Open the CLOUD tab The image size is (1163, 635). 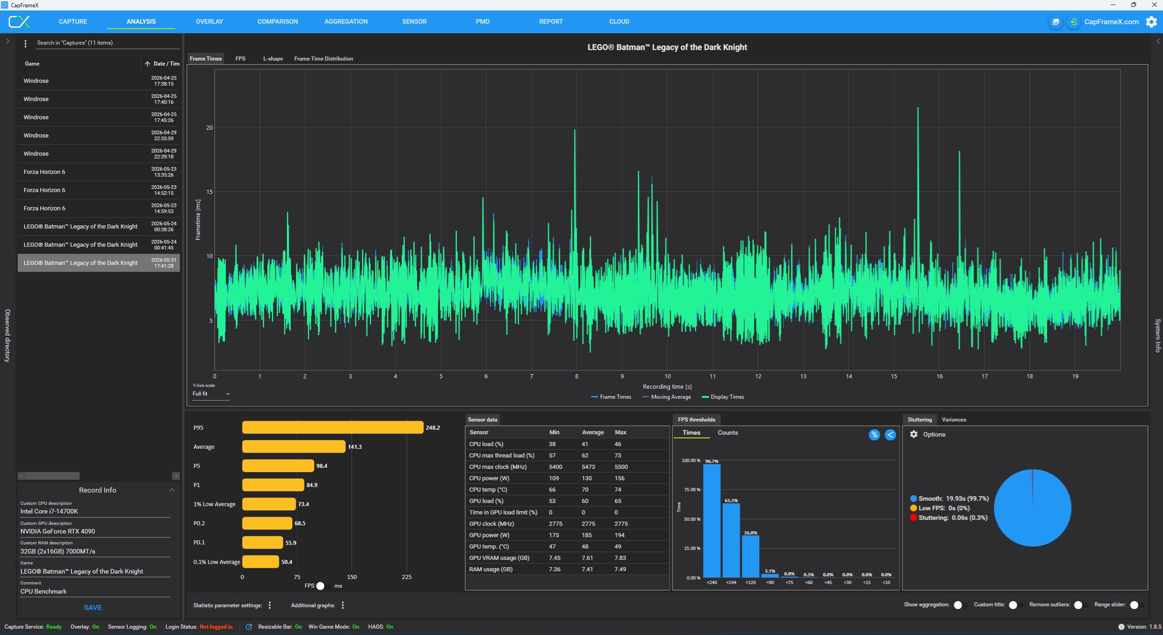[x=619, y=21]
